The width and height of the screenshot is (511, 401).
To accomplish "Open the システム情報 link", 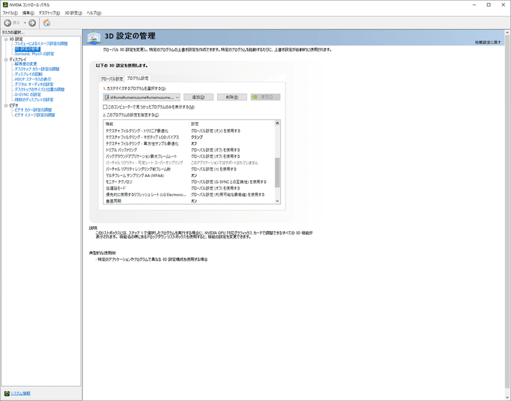I will click(x=20, y=393).
